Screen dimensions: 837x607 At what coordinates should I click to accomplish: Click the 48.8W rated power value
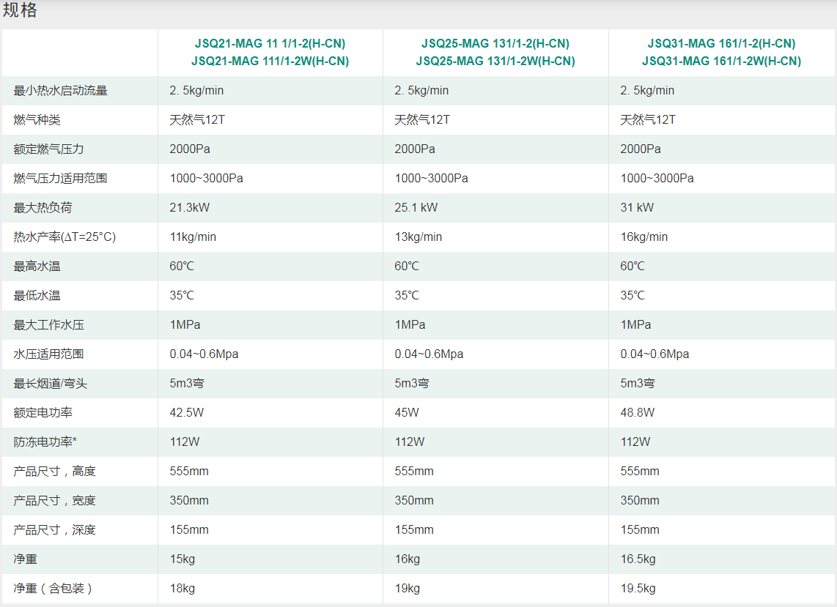(x=638, y=413)
